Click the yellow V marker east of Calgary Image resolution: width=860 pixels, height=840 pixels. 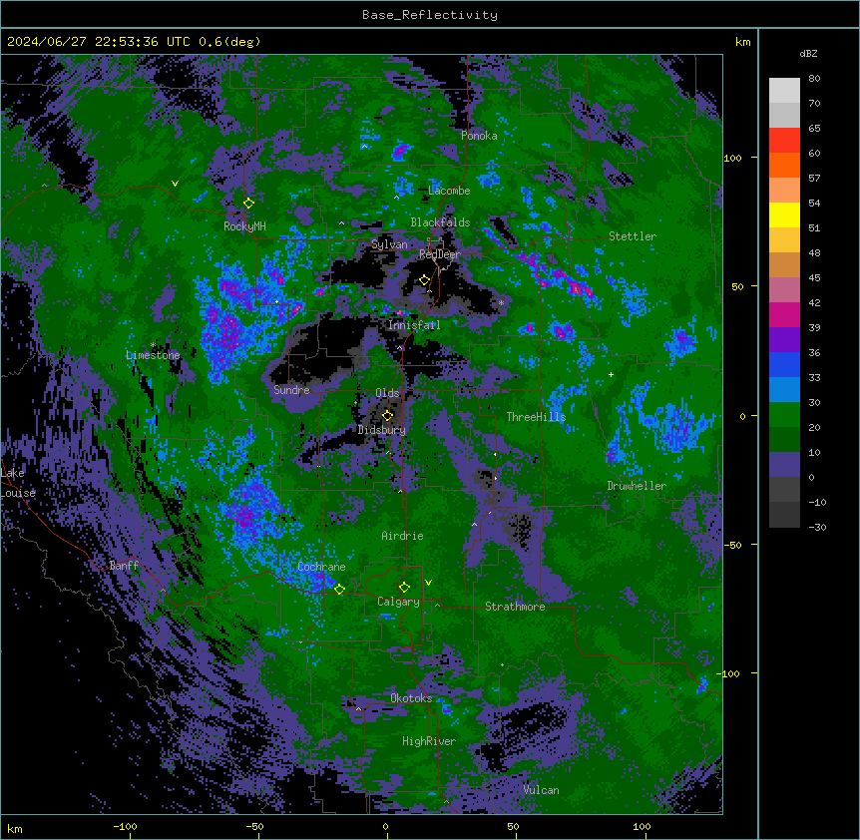(428, 583)
